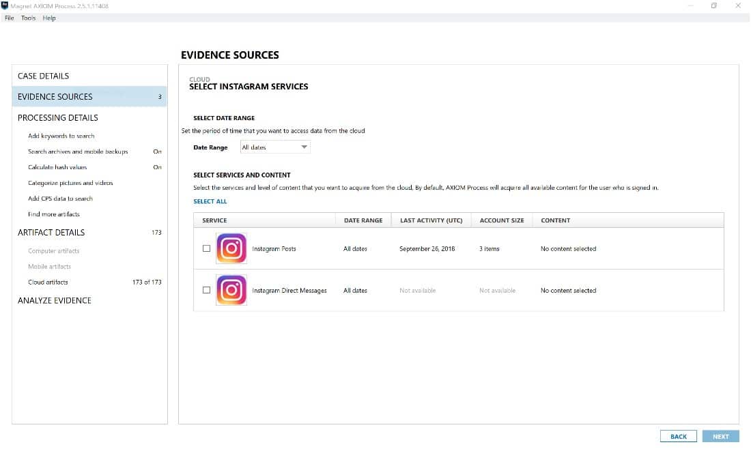Enable the Instagram Direct Messages checkbox
751x449 pixels.
(x=206, y=290)
